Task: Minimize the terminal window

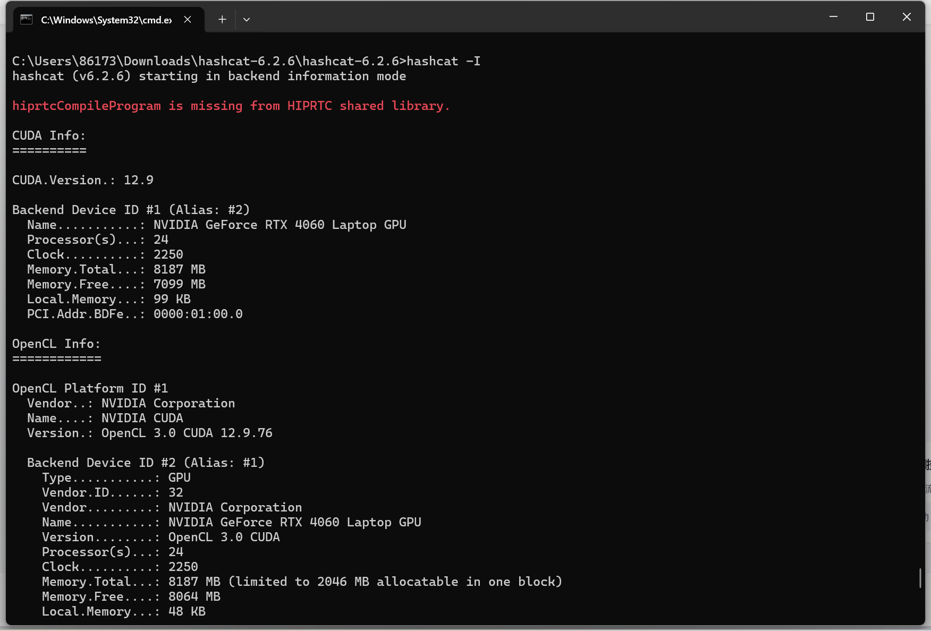Action: [832, 16]
